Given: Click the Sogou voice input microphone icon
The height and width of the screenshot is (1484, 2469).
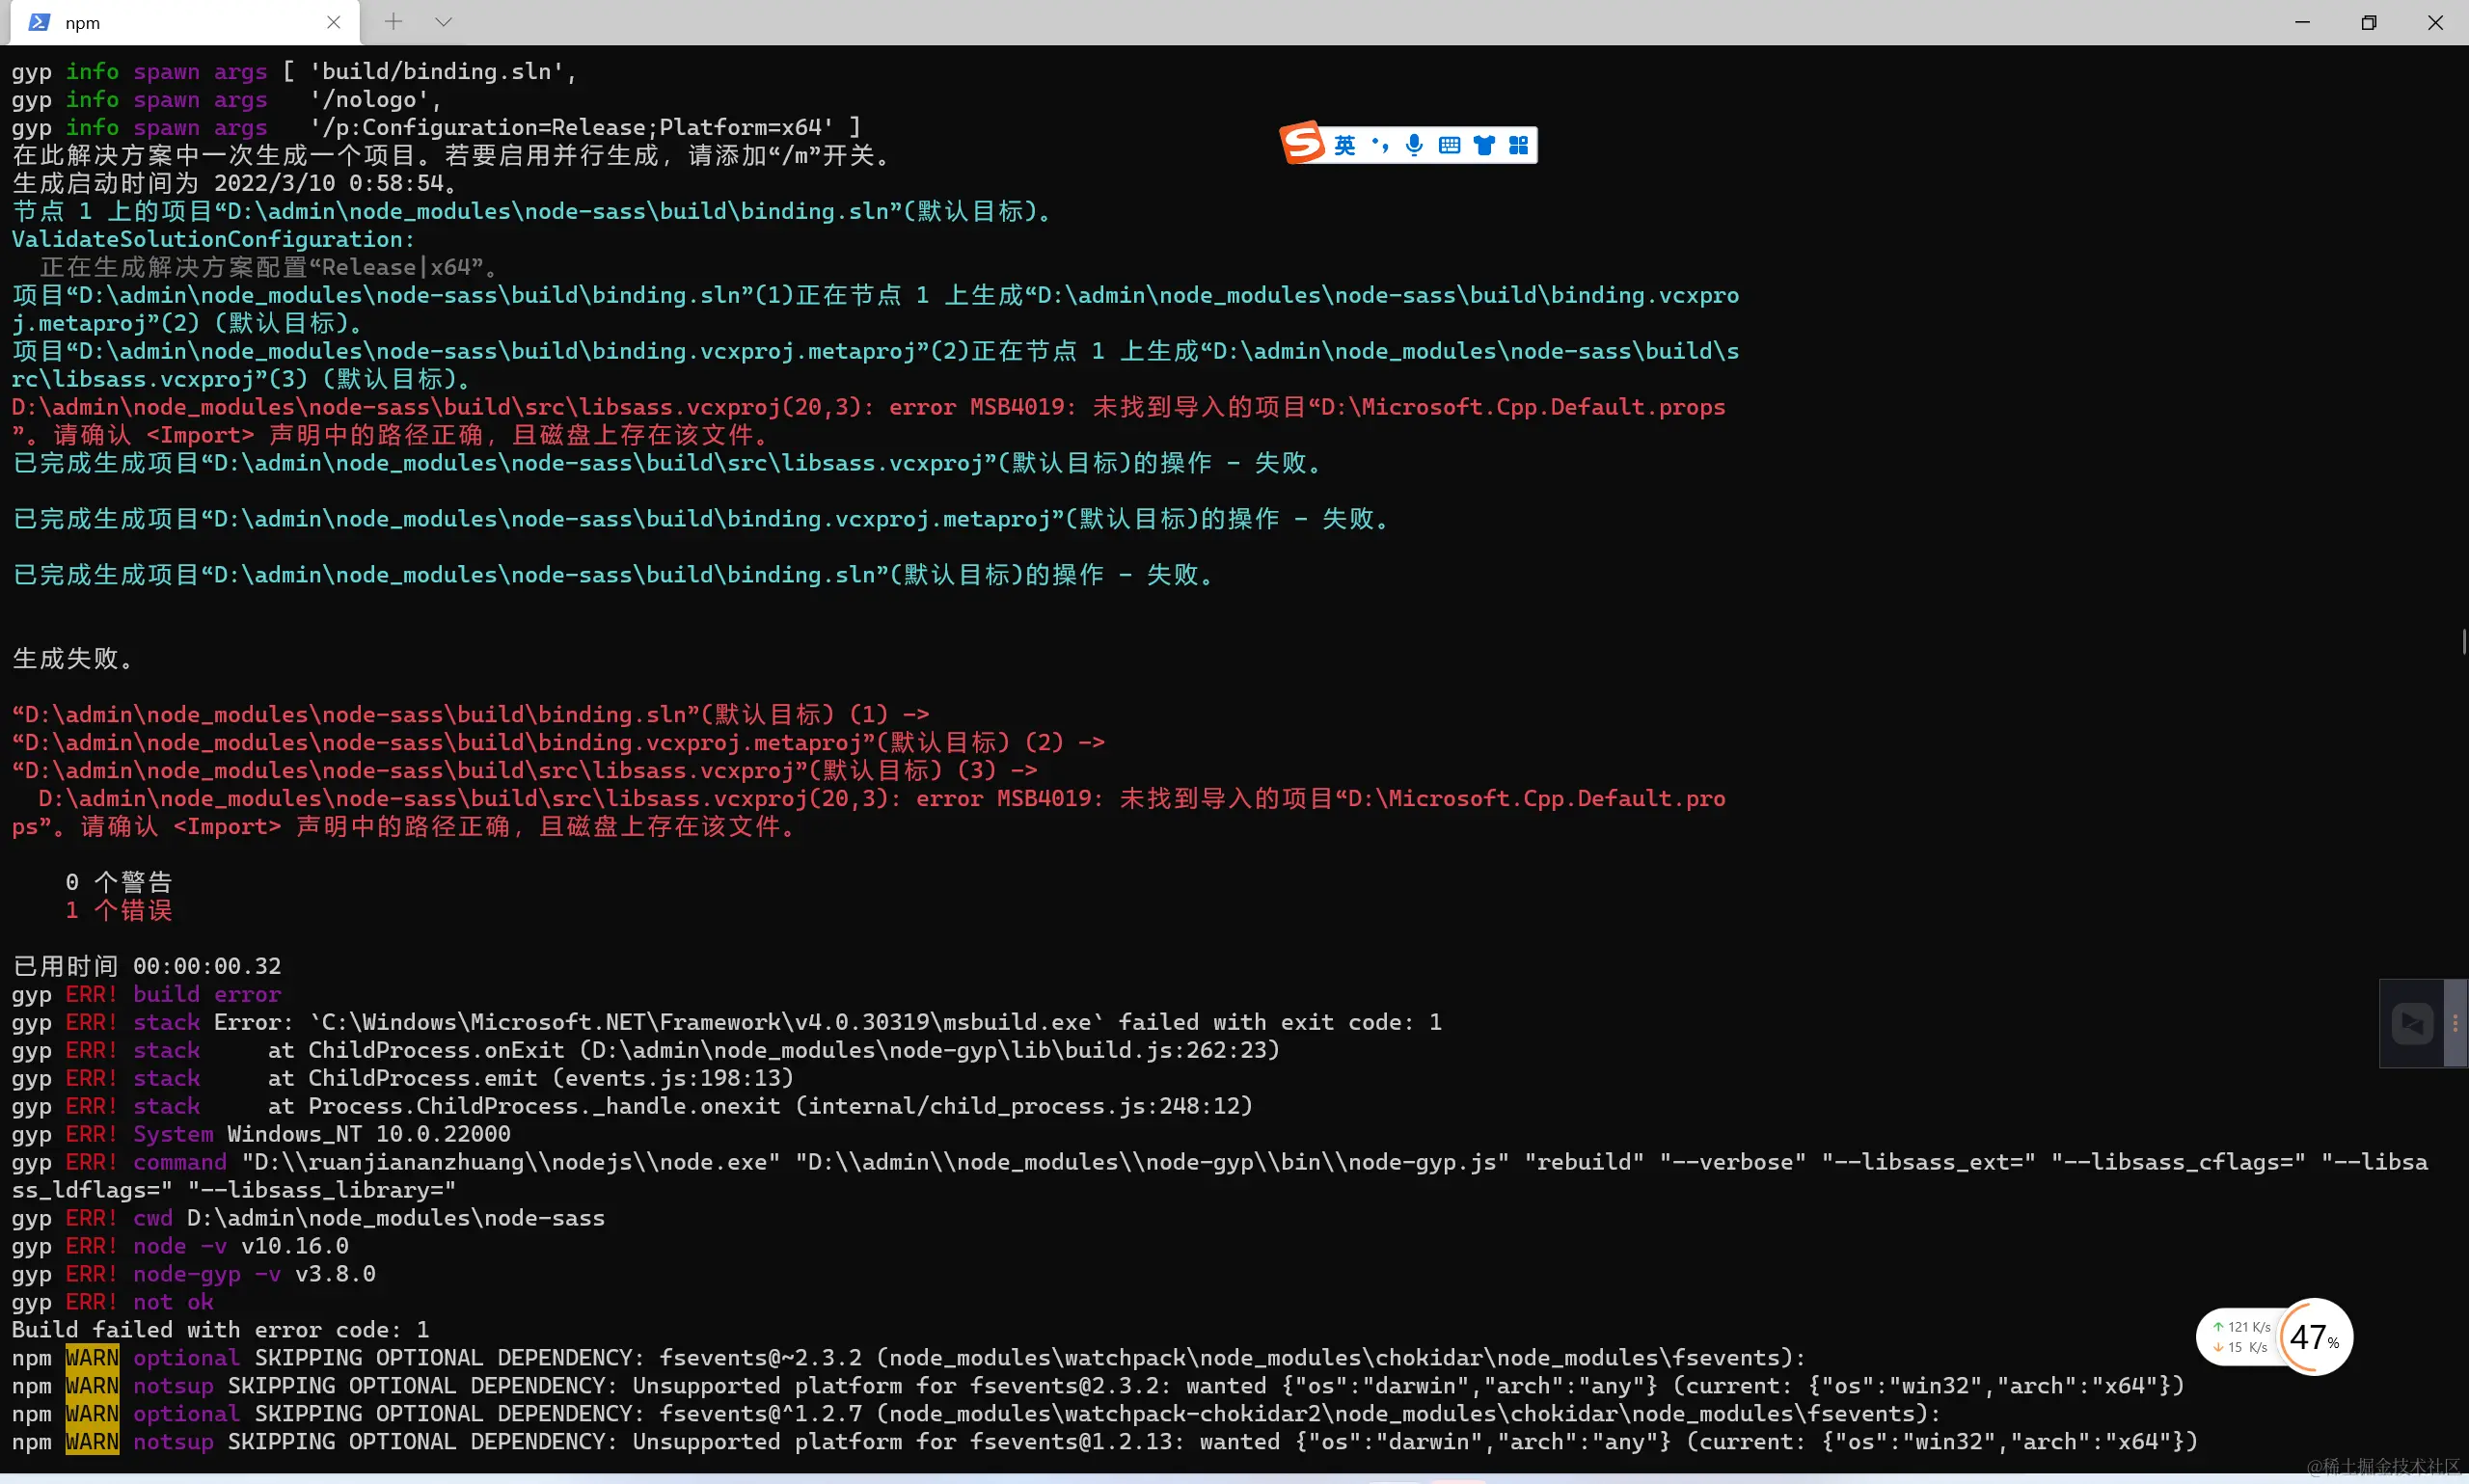Looking at the screenshot, I should (1414, 146).
